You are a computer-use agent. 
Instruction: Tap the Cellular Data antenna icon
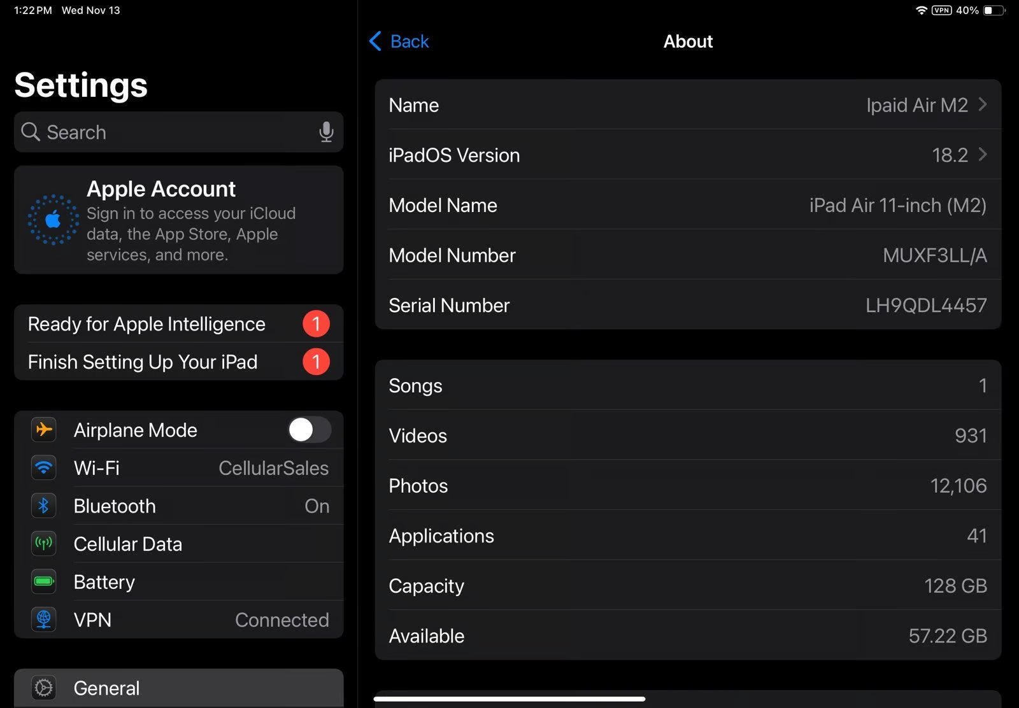tap(44, 544)
